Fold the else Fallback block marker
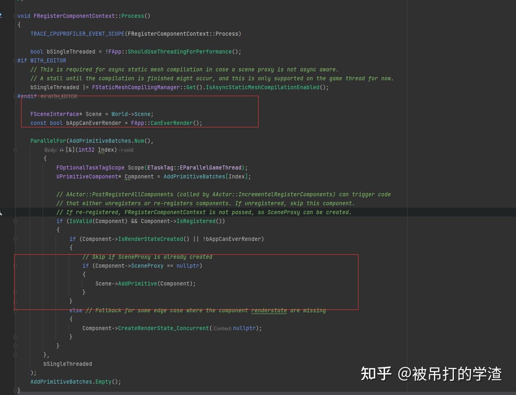This screenshot has height=395, width=516. tap(15, 310)
